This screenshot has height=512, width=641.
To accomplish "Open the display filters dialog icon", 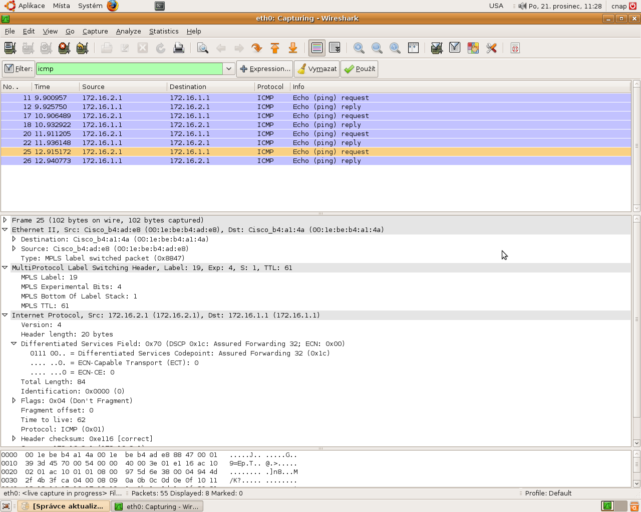I will coord(455,48).
